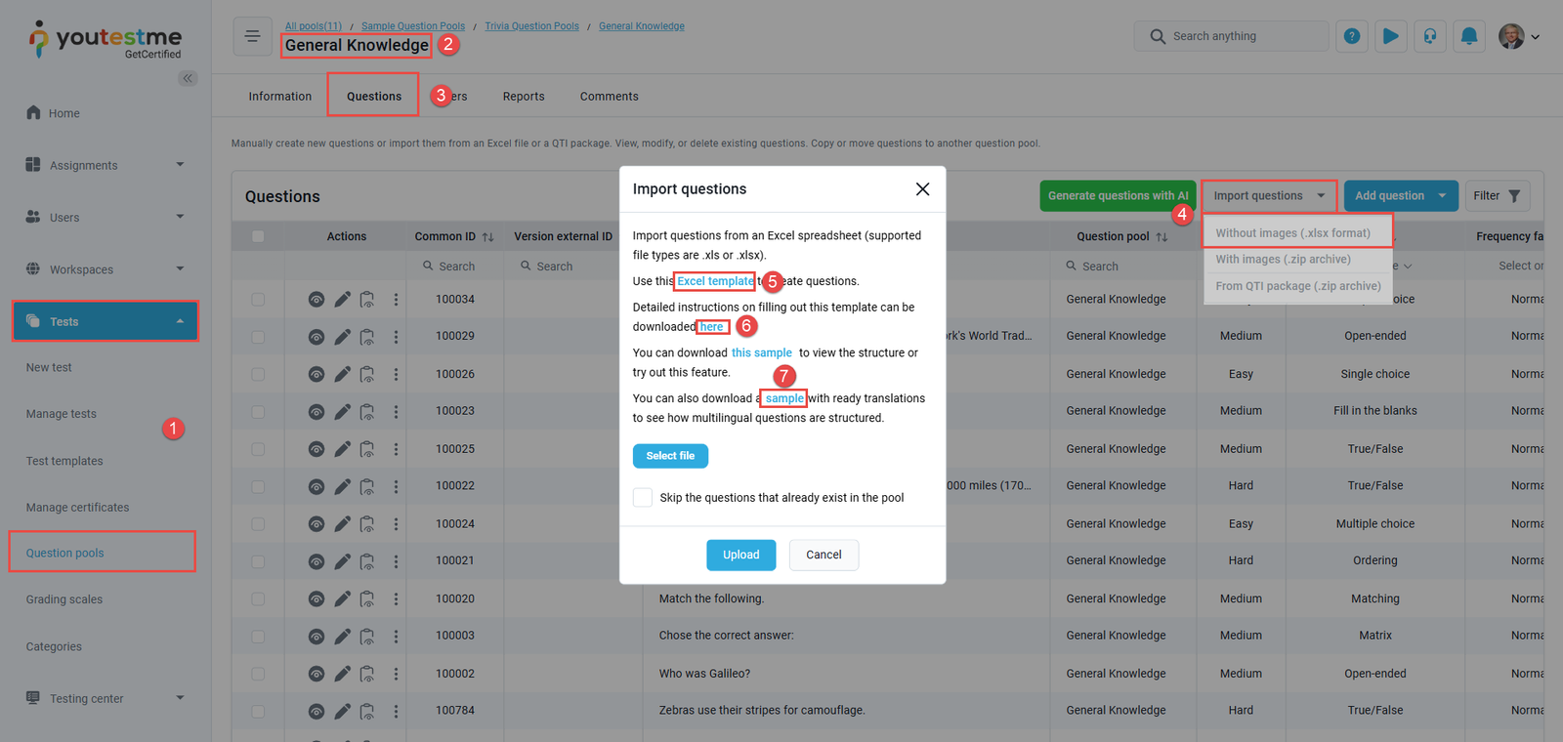Toggle the select-all questions checkbox
This screenshot has width=1563, height=742.
click(258, 236)
